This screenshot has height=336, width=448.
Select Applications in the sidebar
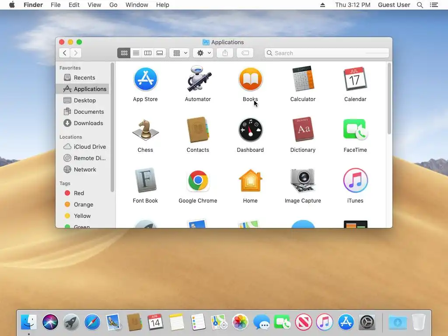click(x=83, y=89)
